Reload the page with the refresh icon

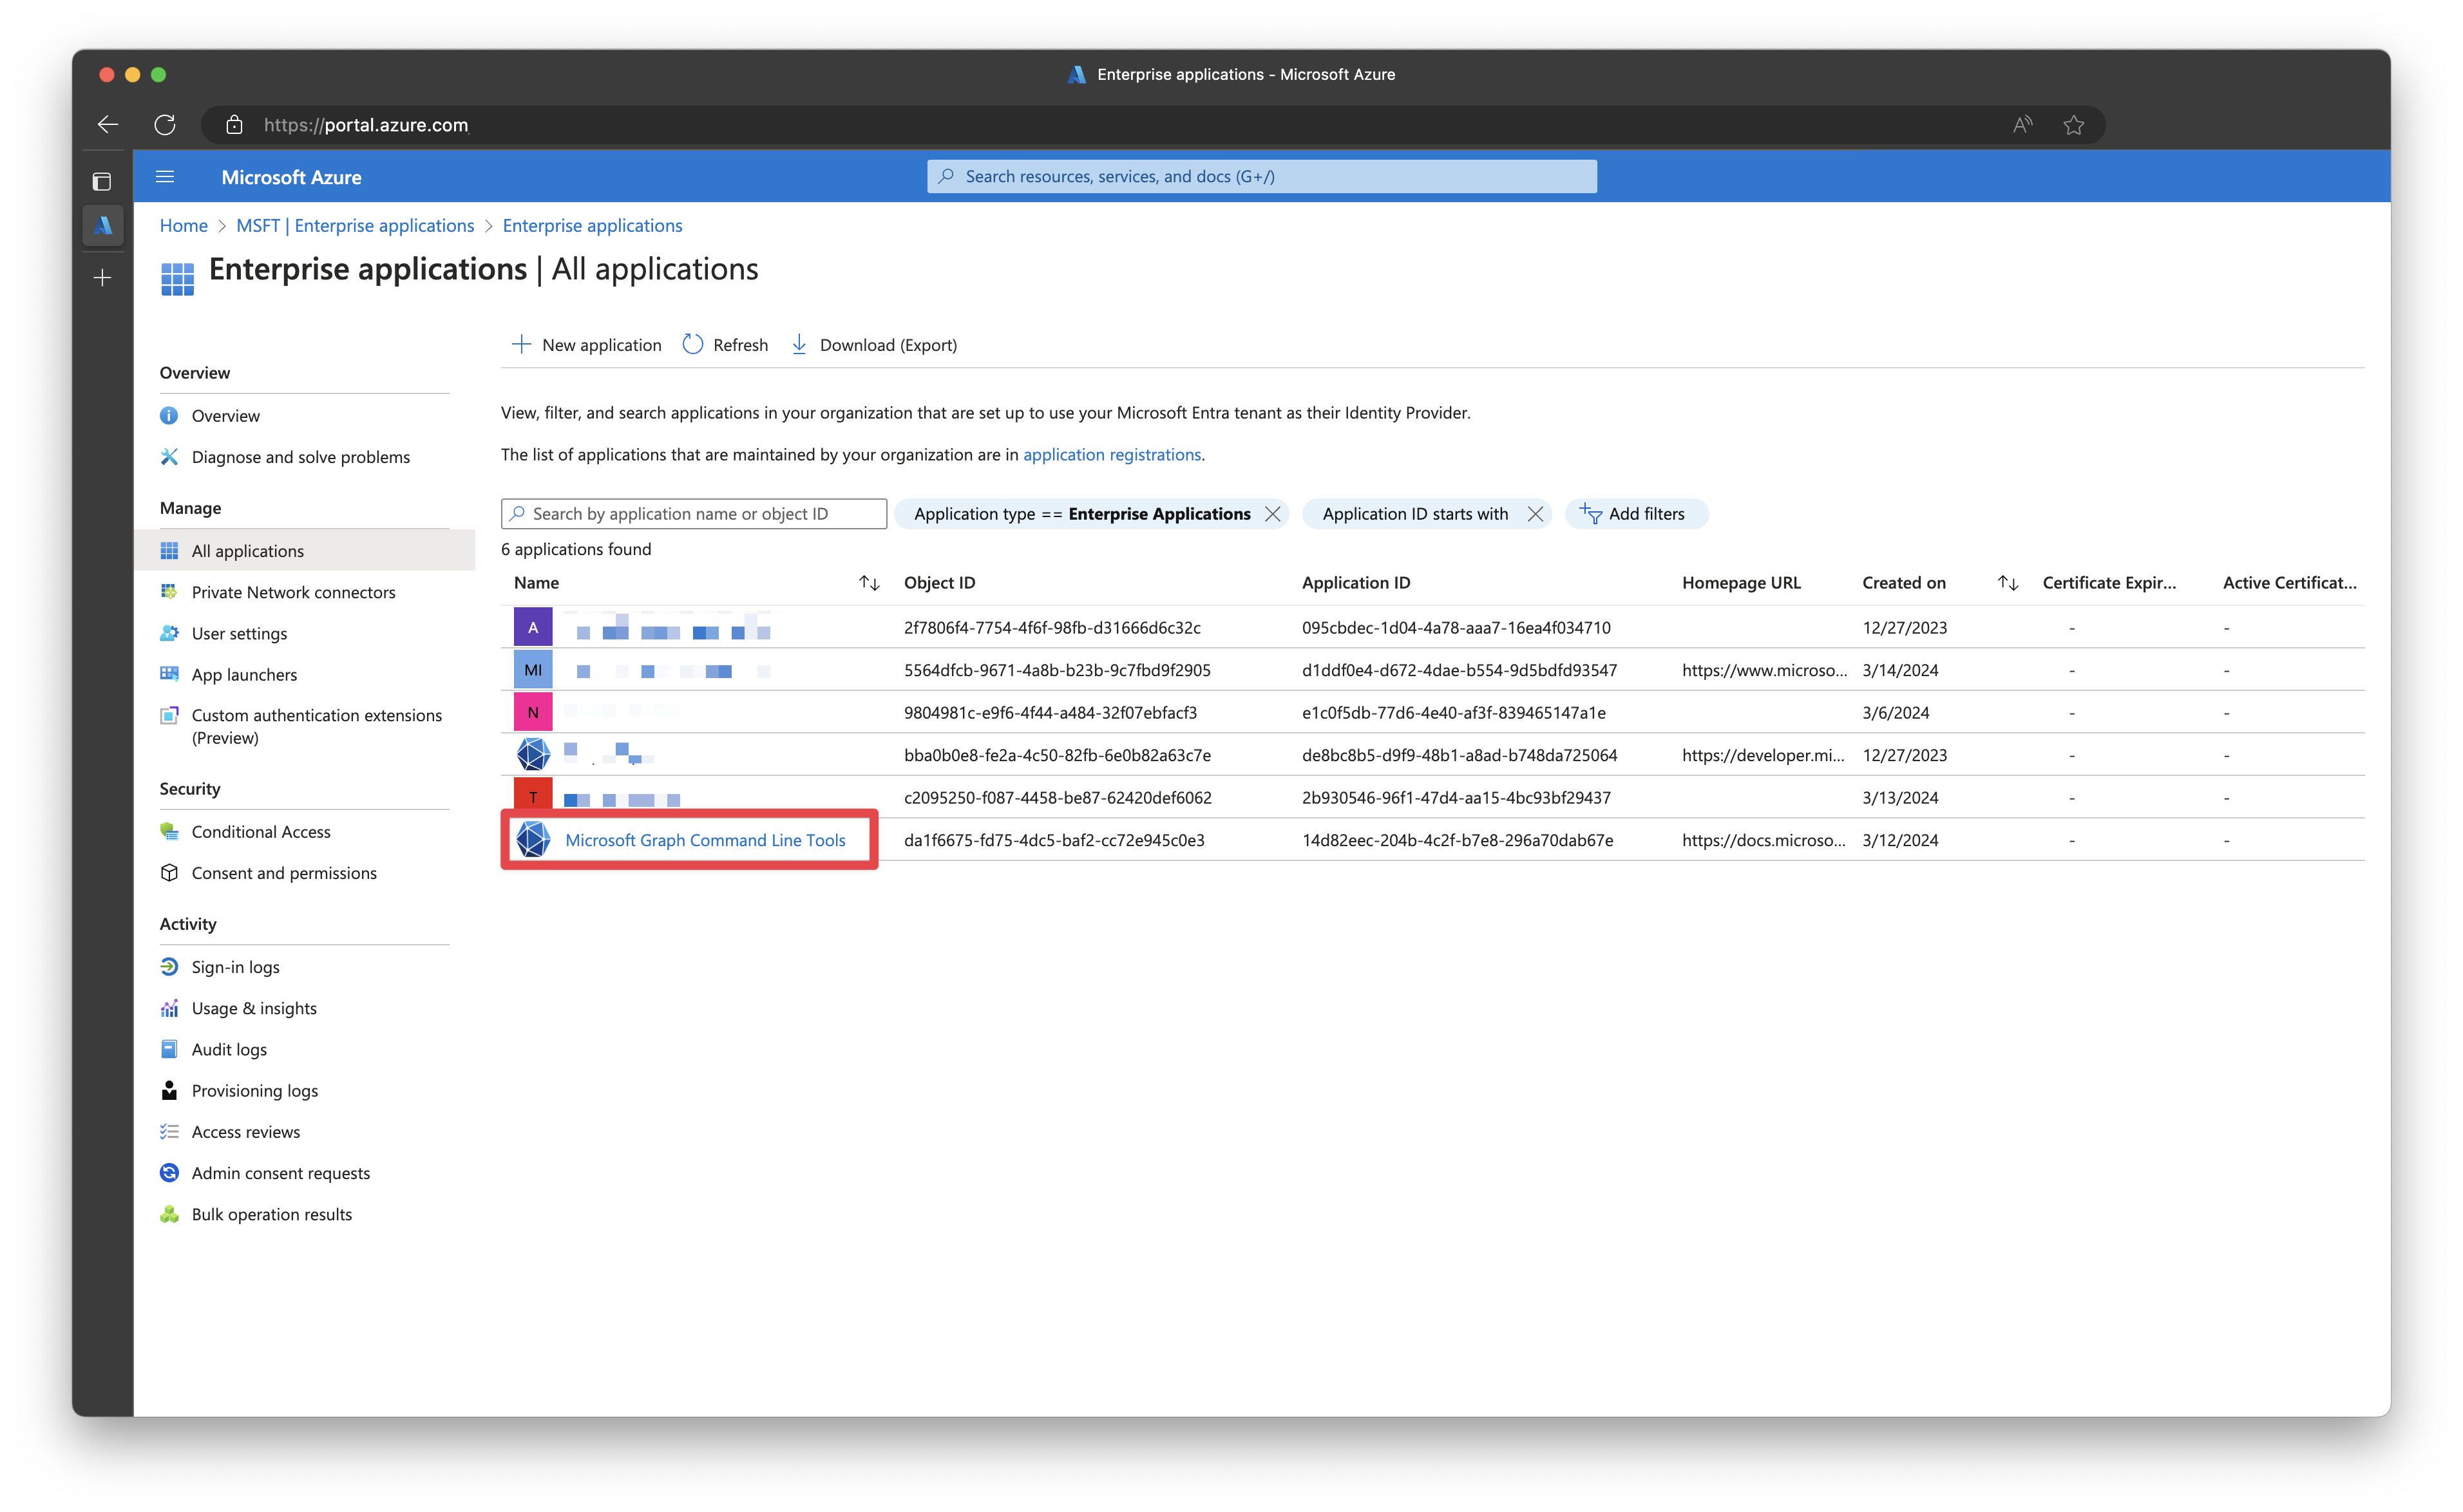click(165, 124)
